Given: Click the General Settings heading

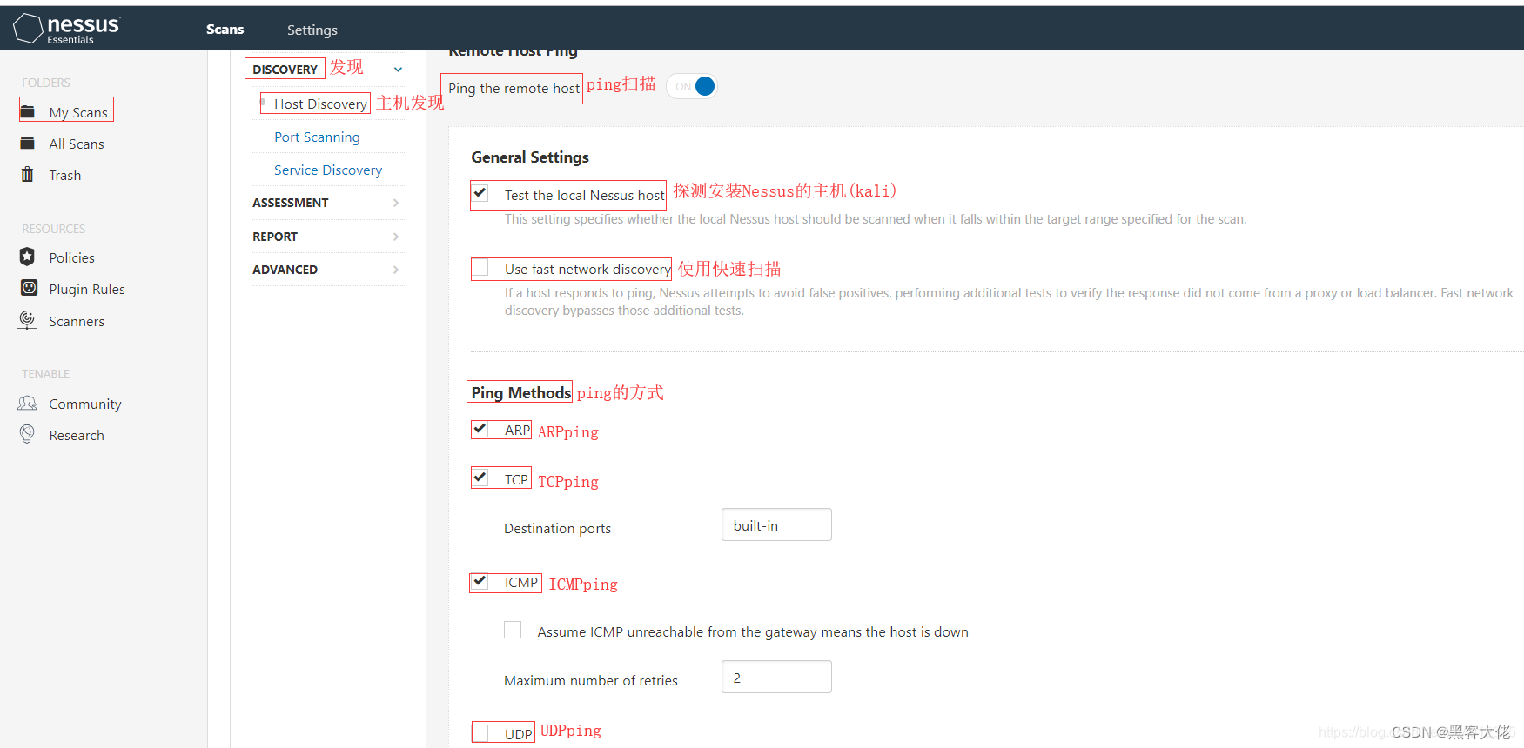Looking at the screenshot, I should coord(530,157).
